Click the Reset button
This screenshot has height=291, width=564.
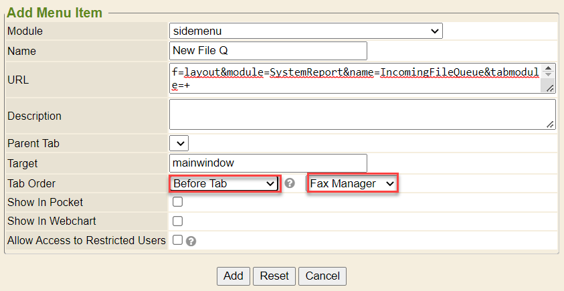(274, 276)
